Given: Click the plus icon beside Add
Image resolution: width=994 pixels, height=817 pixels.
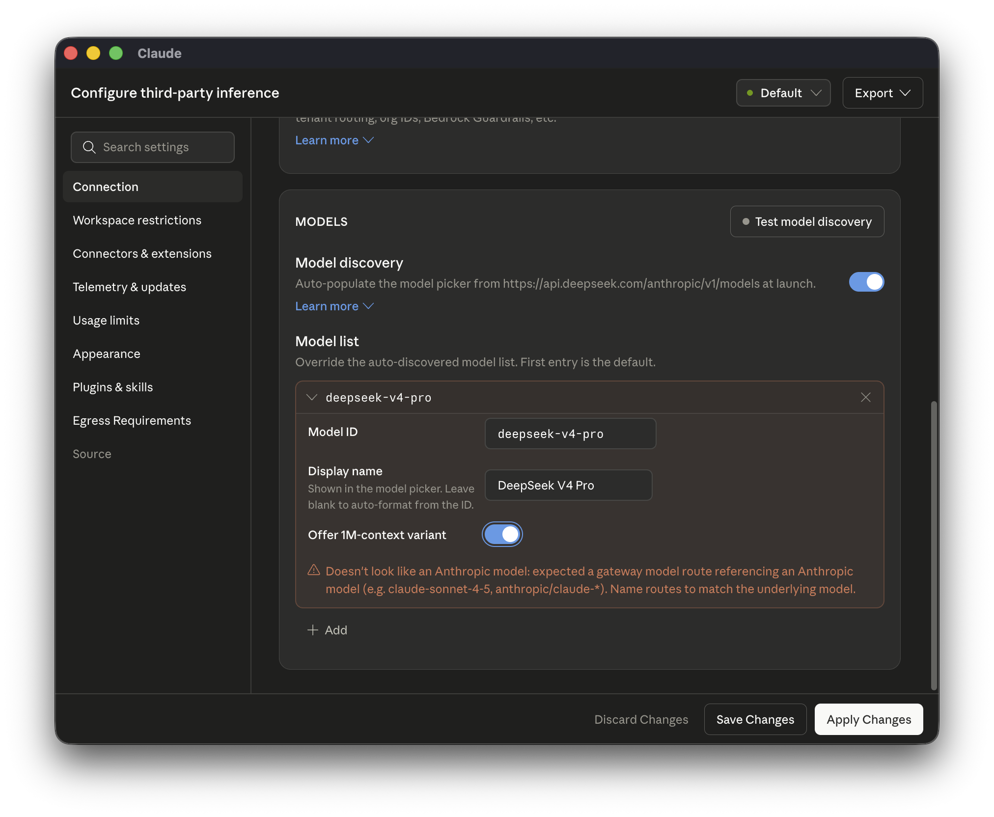Looking at the screenshot, I should pos(313,630).
